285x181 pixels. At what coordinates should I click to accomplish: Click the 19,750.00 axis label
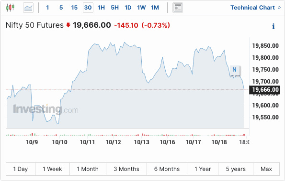[265, 70]
